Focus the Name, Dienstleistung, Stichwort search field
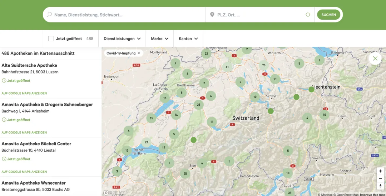Screen dimensions: 386x196 127,15
